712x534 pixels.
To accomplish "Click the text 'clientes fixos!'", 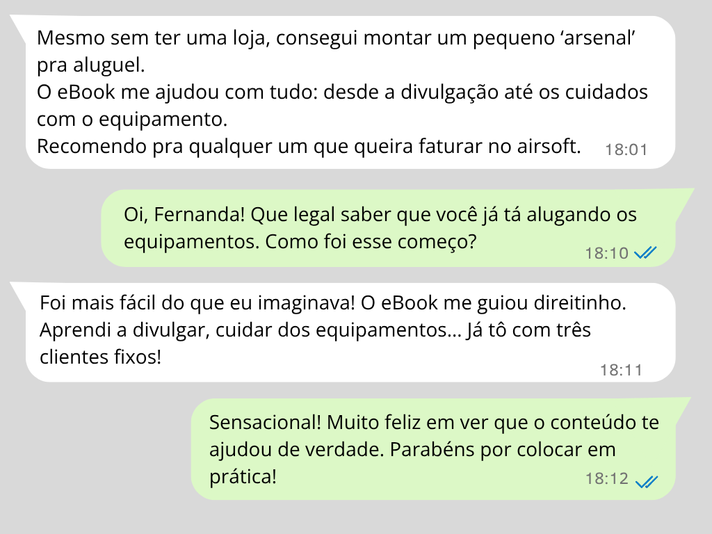I will [x=100, y=357].
